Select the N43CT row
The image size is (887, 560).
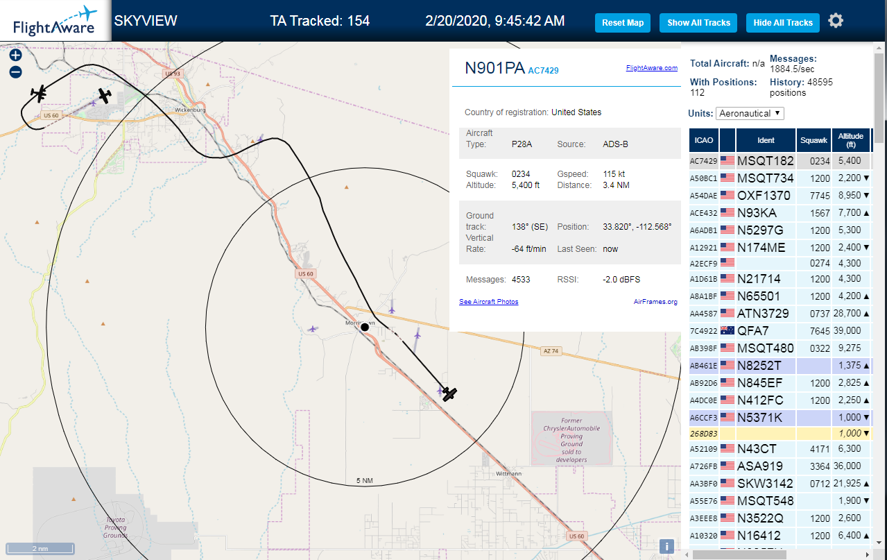pyautogui.click(x=780, y=449)
